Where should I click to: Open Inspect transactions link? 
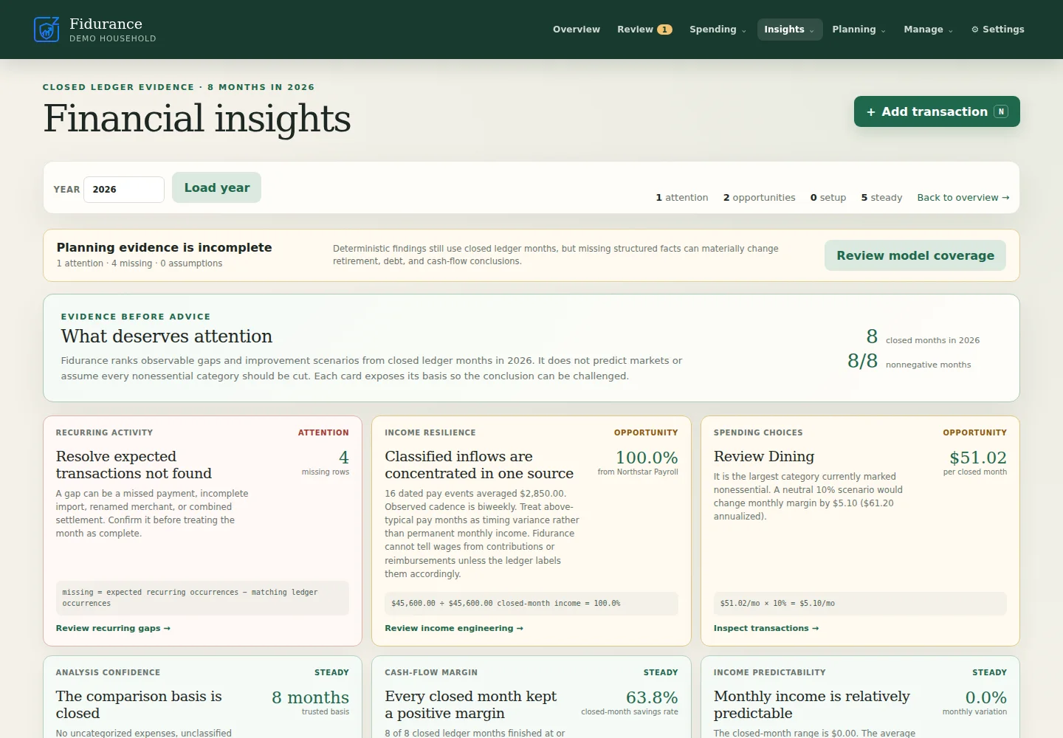766,628
